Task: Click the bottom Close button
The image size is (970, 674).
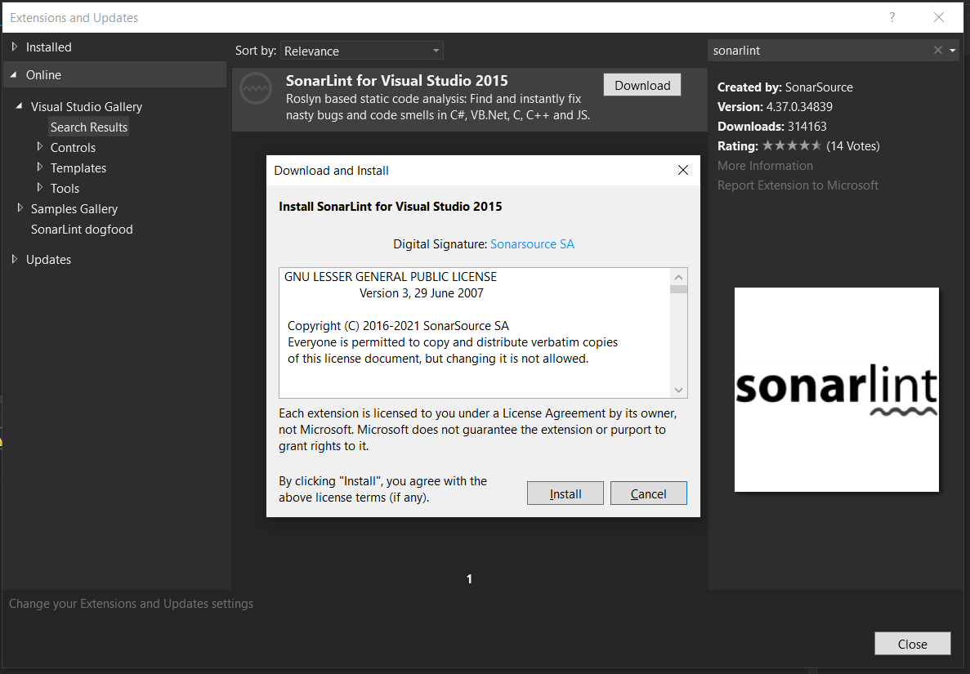Action: [913, 644]
